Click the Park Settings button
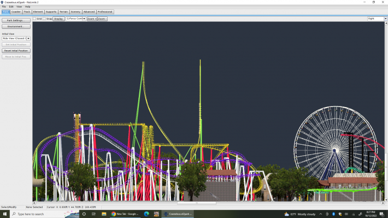This screenshot has height=218, width=388. tap(16, 20)
